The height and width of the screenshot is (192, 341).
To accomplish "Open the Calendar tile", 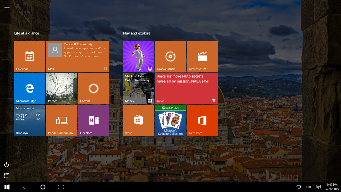I will (30, 56).
